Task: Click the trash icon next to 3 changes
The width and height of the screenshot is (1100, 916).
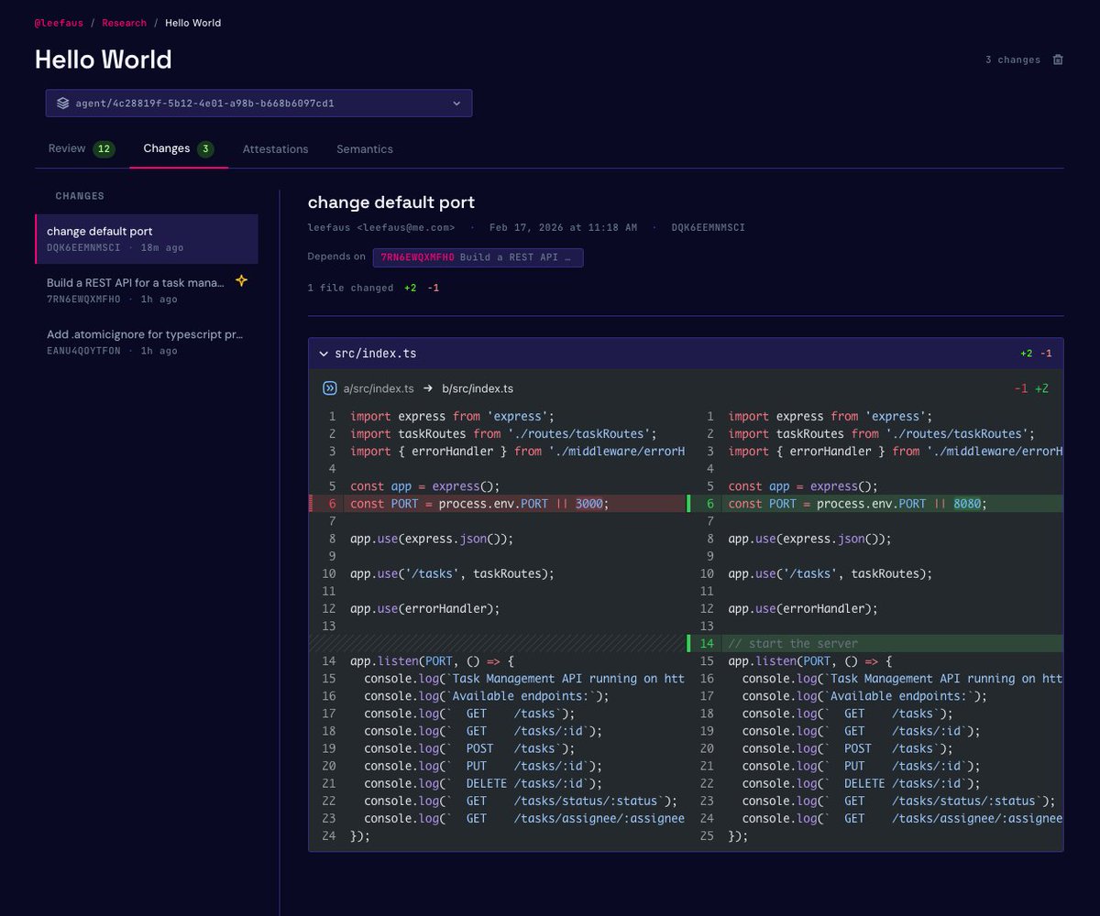Action: (1058, 60)
